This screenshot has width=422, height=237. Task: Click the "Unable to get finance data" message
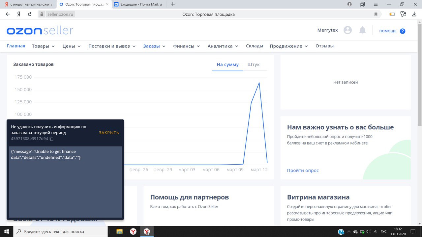(x=46, y=154)
